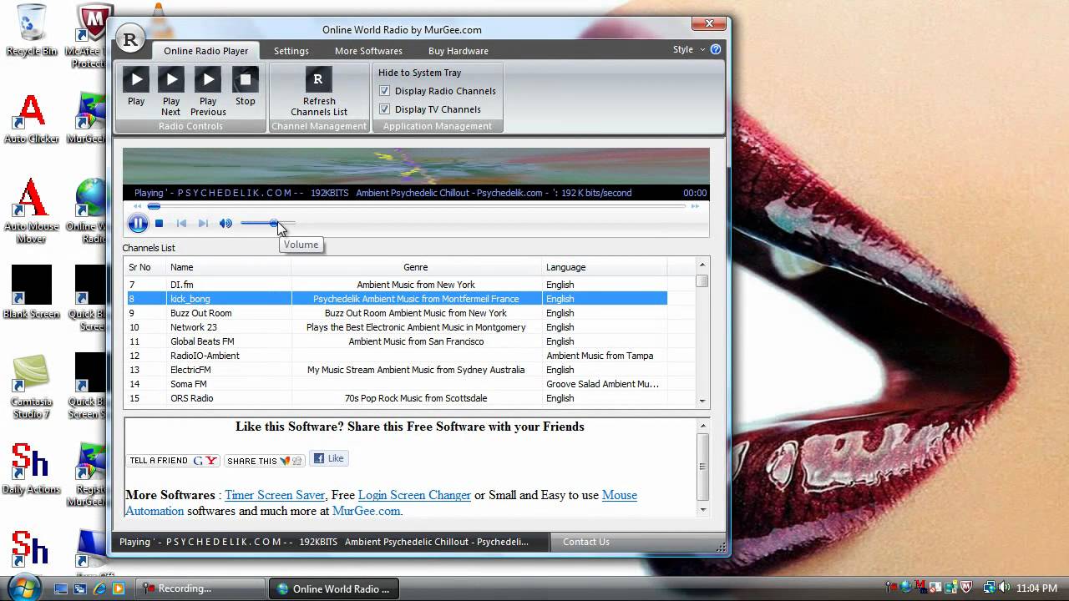This screenshot has height=601, width=1069.
Task: Open the round R application menu button
Action: pyautogui.click(x=130, y=39)
